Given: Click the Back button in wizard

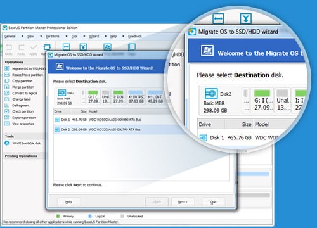Looking at the screenshot, I should coord(157,202).
